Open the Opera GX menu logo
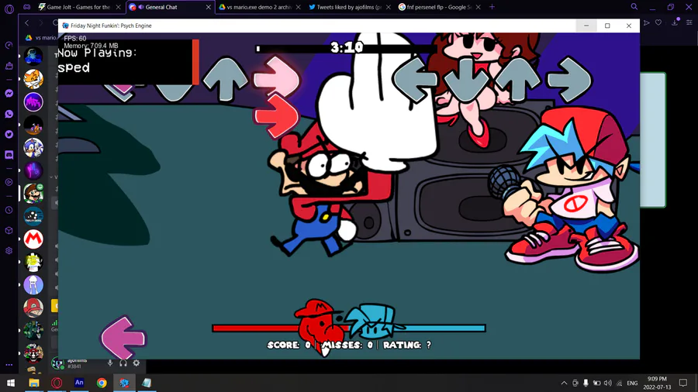The image size is (698, 392). [9, 9]
